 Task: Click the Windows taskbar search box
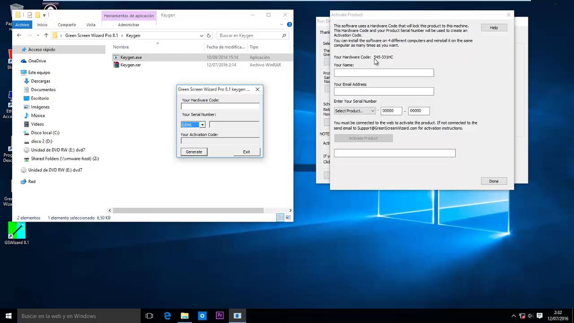[x=79, y=316]
